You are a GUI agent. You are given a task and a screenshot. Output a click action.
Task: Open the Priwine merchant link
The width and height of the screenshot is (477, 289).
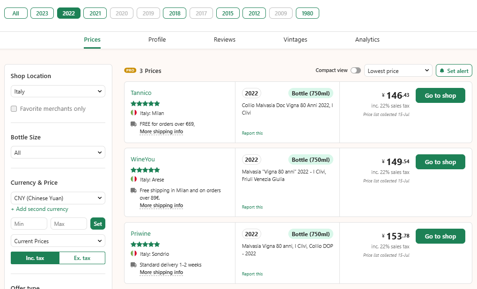[x=140, y=234]
